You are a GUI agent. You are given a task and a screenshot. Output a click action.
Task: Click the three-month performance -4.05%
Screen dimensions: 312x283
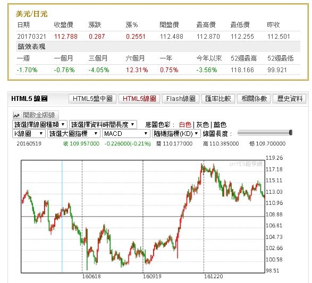click(99, 70)
